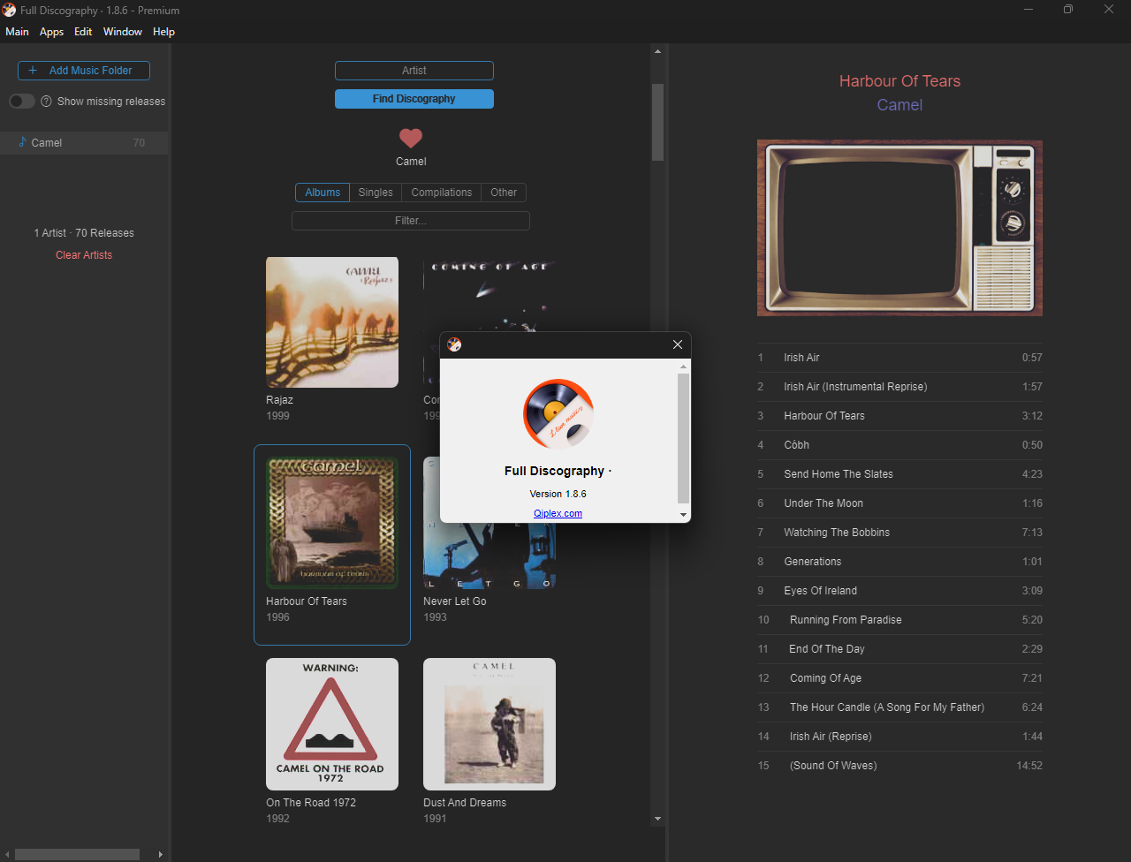Click the Camel artist name in details panel

[899, 105]
